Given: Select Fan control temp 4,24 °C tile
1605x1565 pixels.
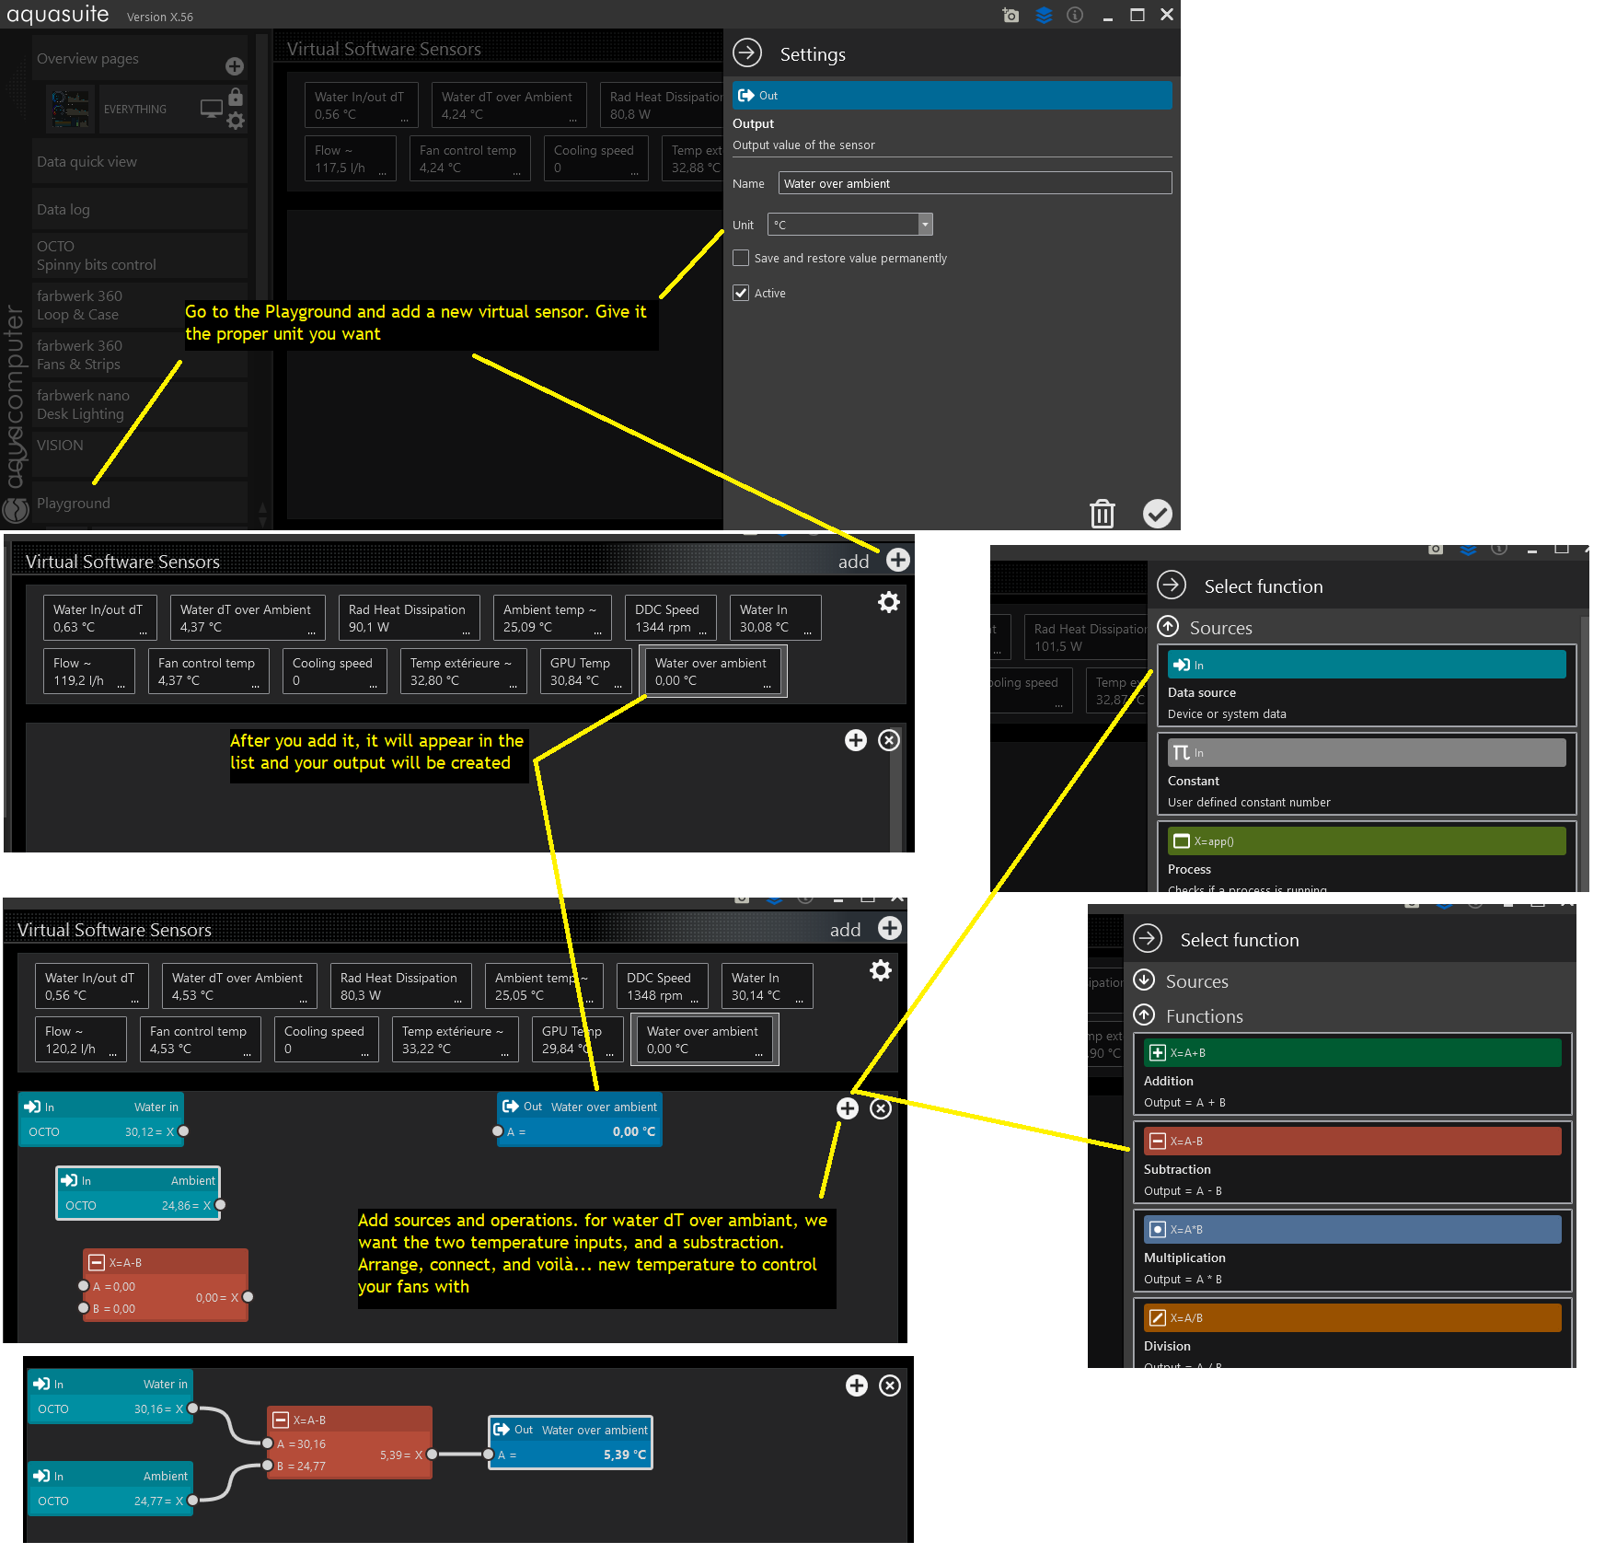Looking at the screenshot, I should coord(470,158).
